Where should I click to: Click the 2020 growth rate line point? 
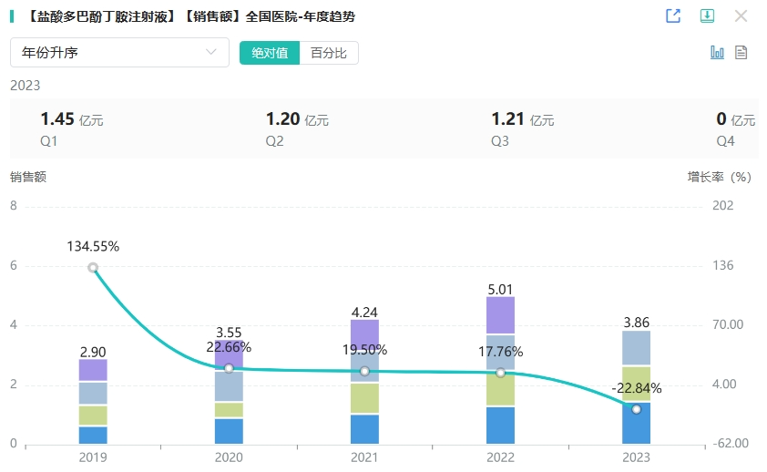(x=229, y=368)
